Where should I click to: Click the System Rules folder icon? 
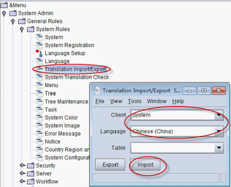pyautogui.click(x=31, y=29)
